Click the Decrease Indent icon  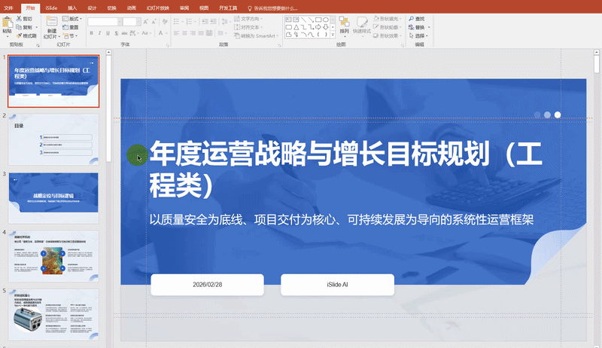pyautogui.click(x=205, y=21)
